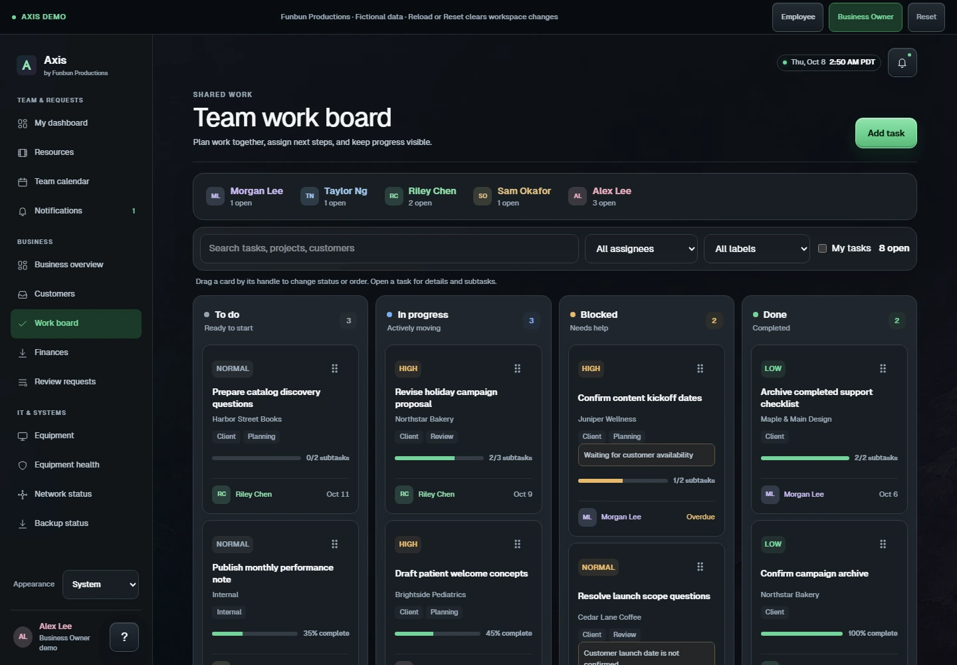Viewport: 957px width, 665px height.
Task: Open the Appearance System dropdown
Action: tap(101, 585)
